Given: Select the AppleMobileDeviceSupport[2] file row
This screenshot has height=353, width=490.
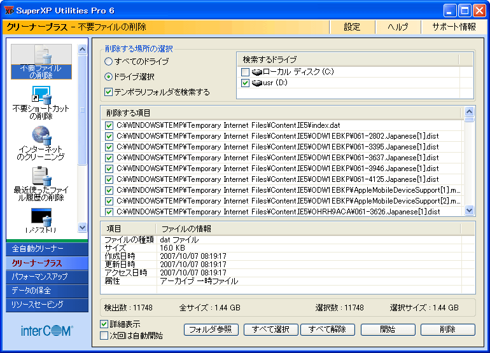Looking at the screenshot, I should [283, 201].
